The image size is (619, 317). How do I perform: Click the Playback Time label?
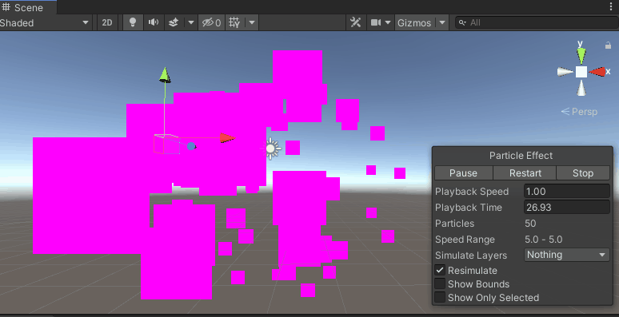tap(469, 208)
